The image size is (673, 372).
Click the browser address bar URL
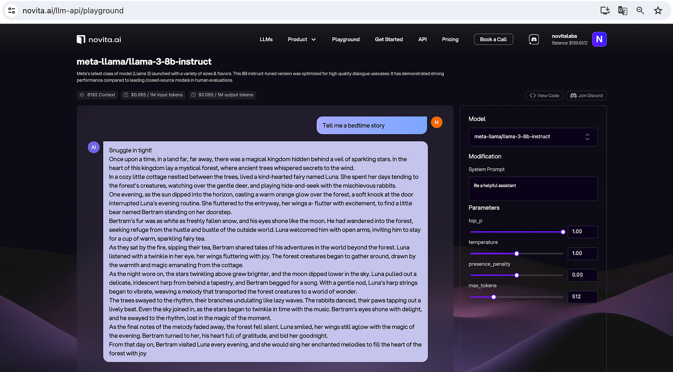[x=73, y=11]
